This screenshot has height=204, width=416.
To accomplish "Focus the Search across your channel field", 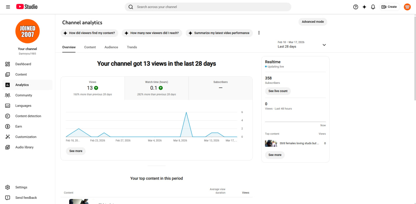I will 208,7.
